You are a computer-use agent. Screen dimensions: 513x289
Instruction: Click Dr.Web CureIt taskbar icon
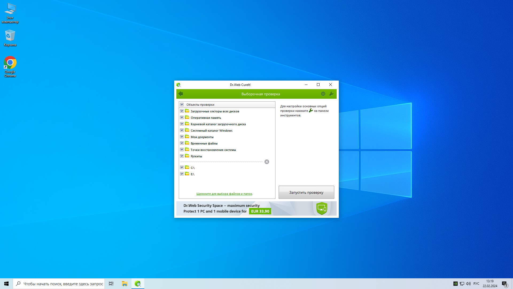[x=138, y=284]
